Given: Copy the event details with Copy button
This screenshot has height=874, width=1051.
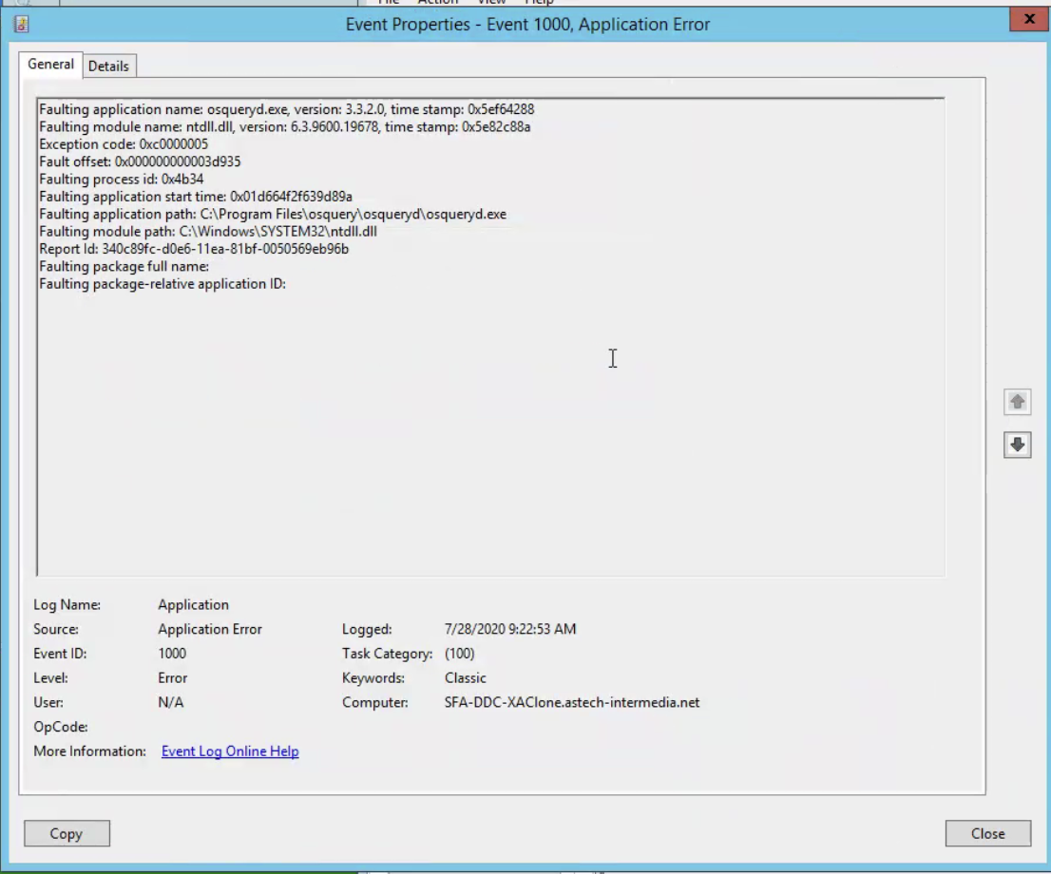Looking at the screenshot, I should tap(67, 833).
